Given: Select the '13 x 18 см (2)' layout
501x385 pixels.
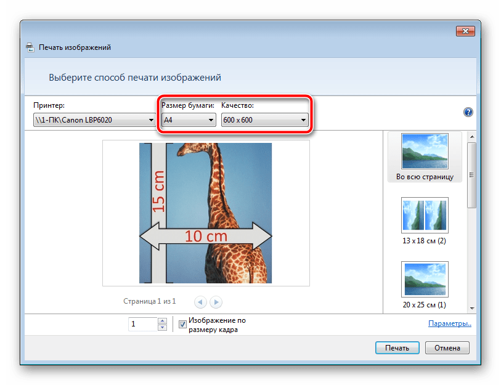Looking at the screenshot, I should [425, 221].
